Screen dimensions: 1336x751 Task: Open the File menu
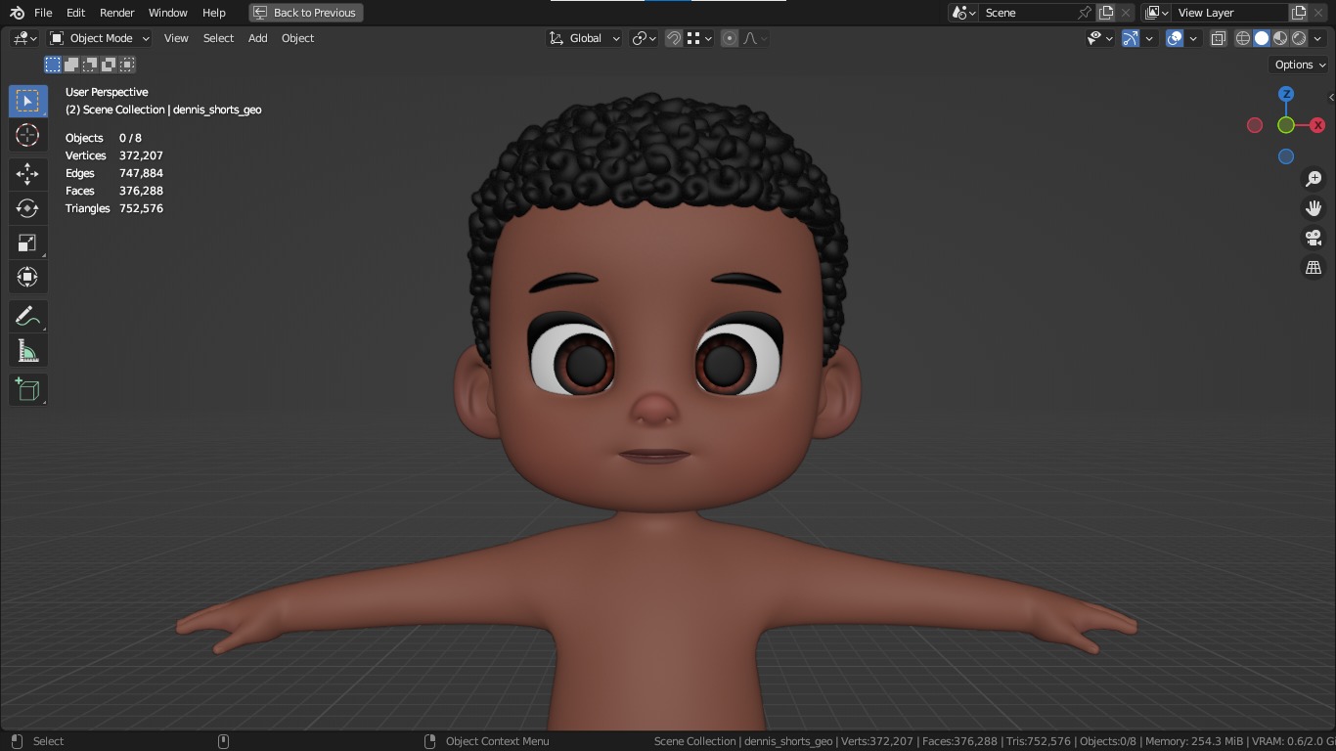[x=43, y=13]
